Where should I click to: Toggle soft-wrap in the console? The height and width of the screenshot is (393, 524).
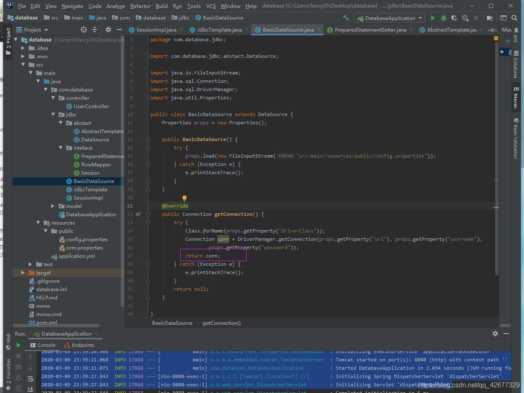click(30, 379)
